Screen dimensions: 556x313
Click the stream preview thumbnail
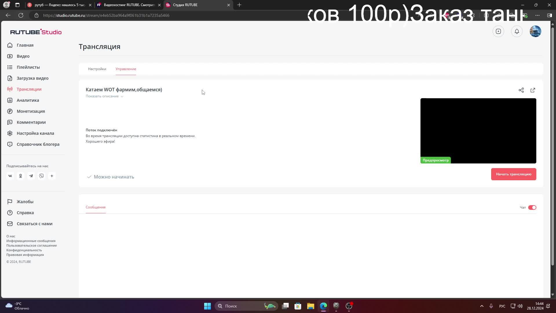(478, 131)
